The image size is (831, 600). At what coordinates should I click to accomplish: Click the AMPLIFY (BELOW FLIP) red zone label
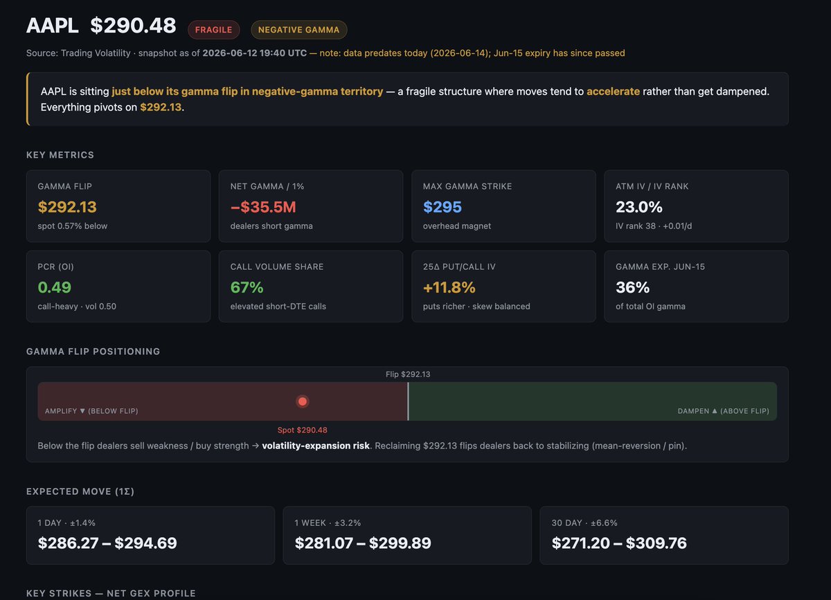[91, 411]
